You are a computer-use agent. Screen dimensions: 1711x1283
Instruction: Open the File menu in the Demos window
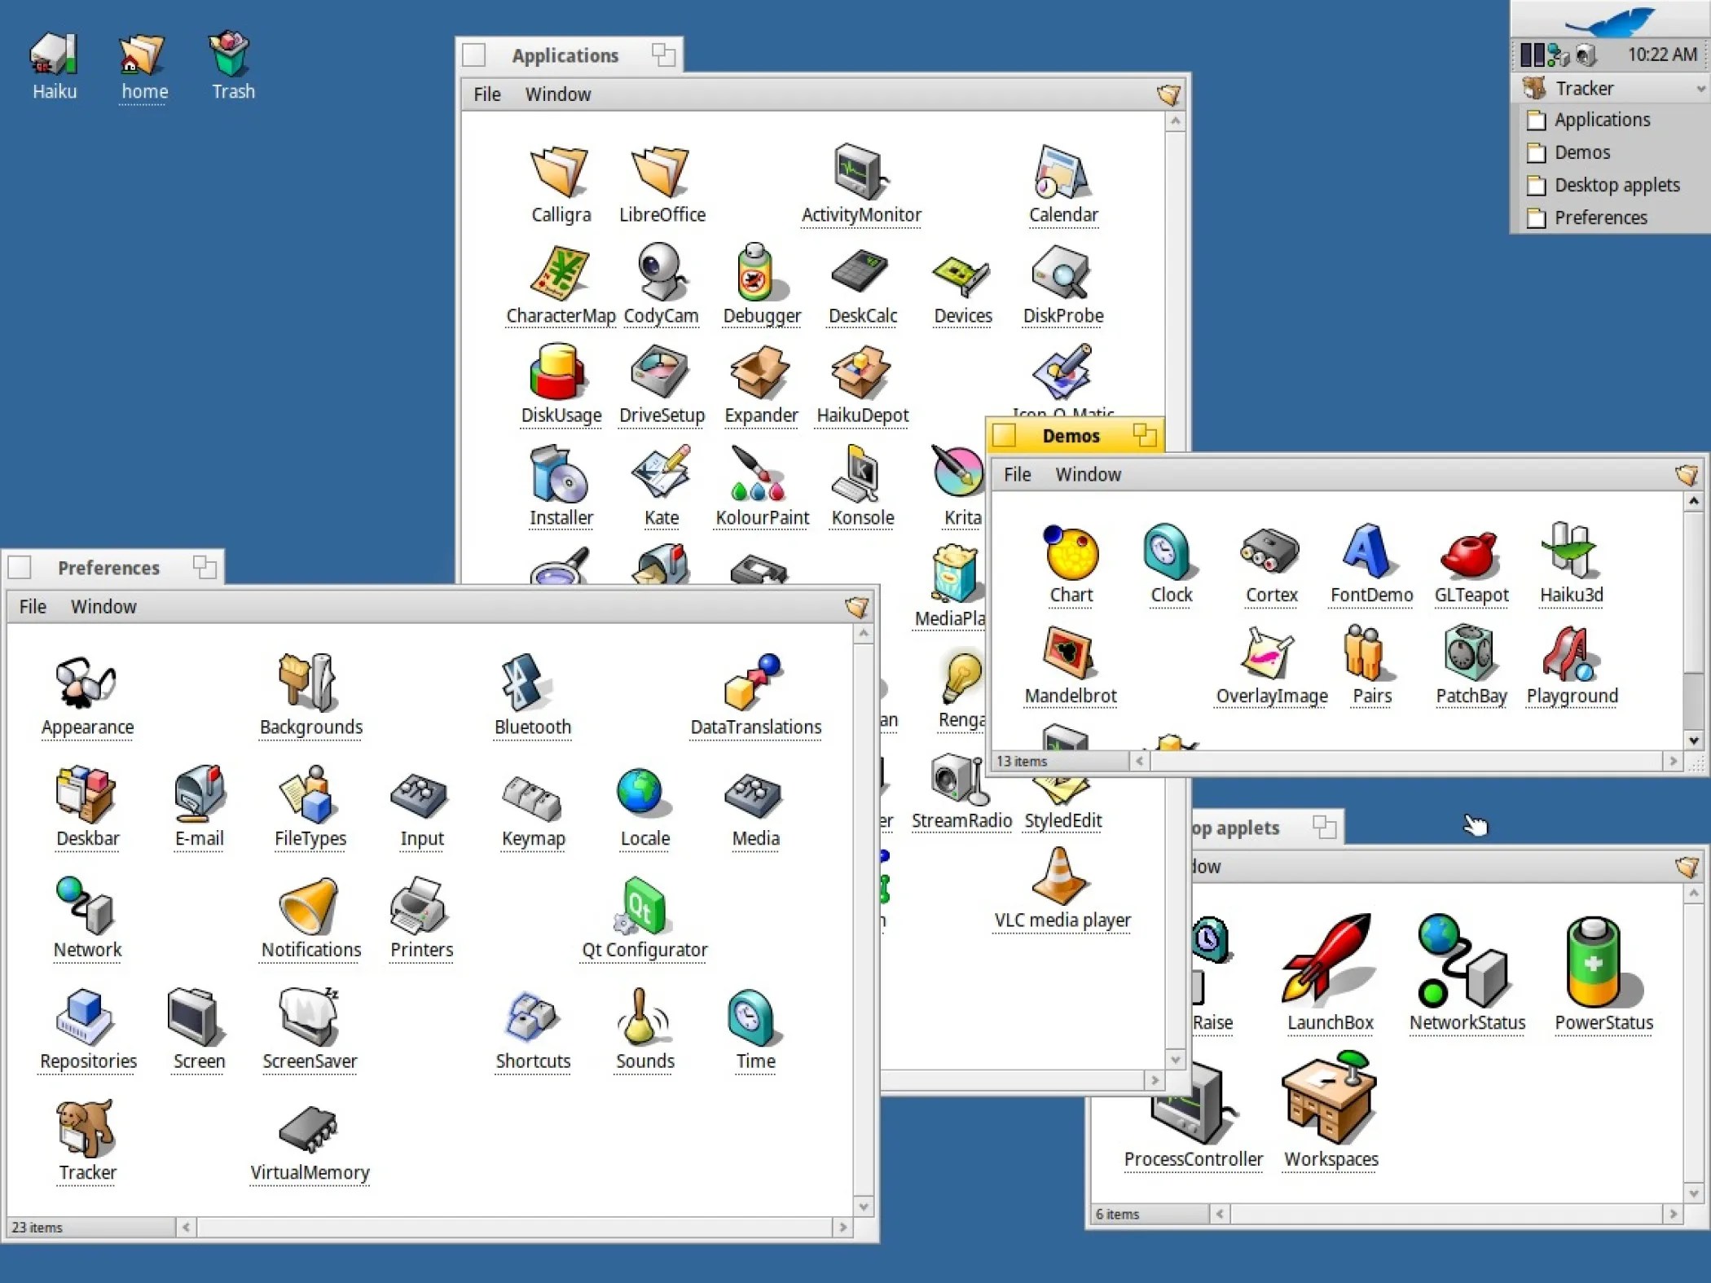coord(1017,474)
